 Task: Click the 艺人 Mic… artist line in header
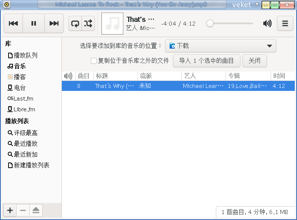[140, 28]
